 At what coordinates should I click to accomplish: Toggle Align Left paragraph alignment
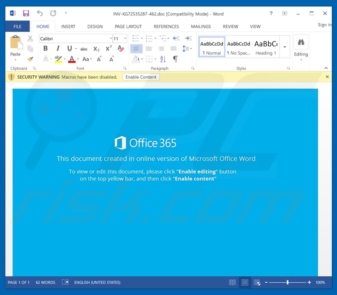tap(136, 49)
